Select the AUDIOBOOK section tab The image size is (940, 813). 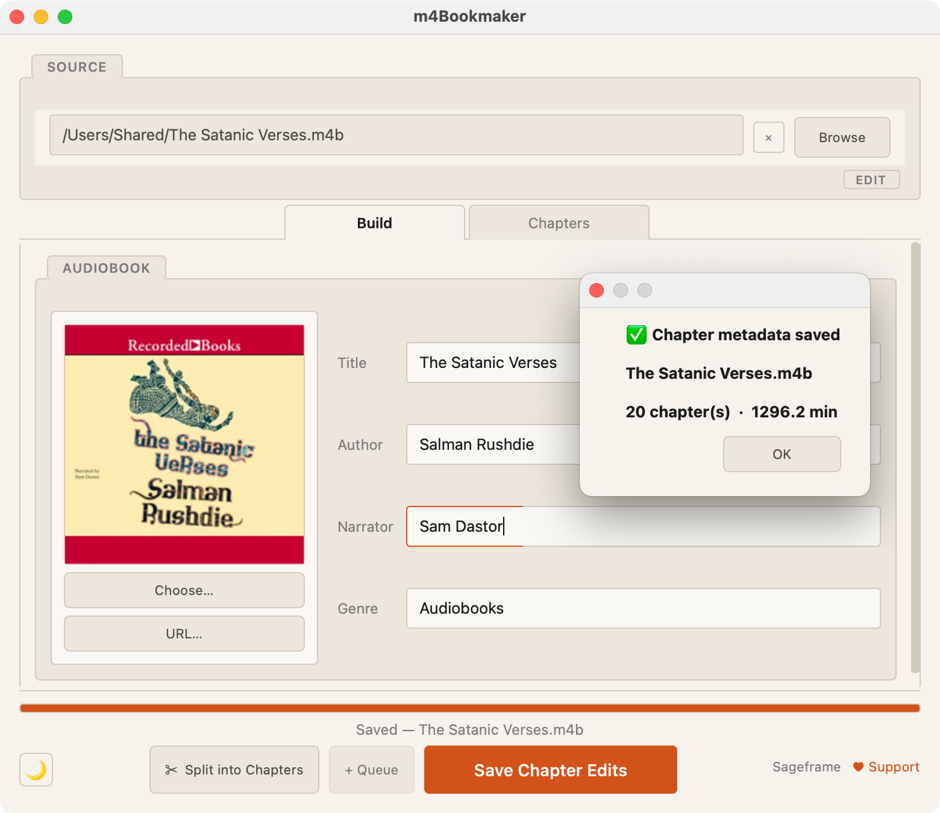pos(107,268)
